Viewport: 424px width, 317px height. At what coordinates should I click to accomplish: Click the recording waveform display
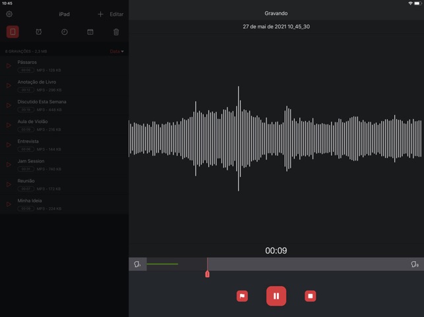[276, 139]
